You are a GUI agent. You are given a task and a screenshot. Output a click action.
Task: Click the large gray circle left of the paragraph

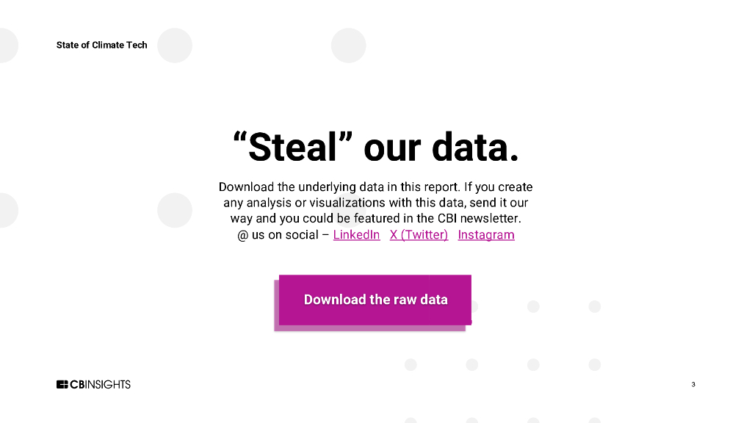pyautogui.click(x=175, y=210)
